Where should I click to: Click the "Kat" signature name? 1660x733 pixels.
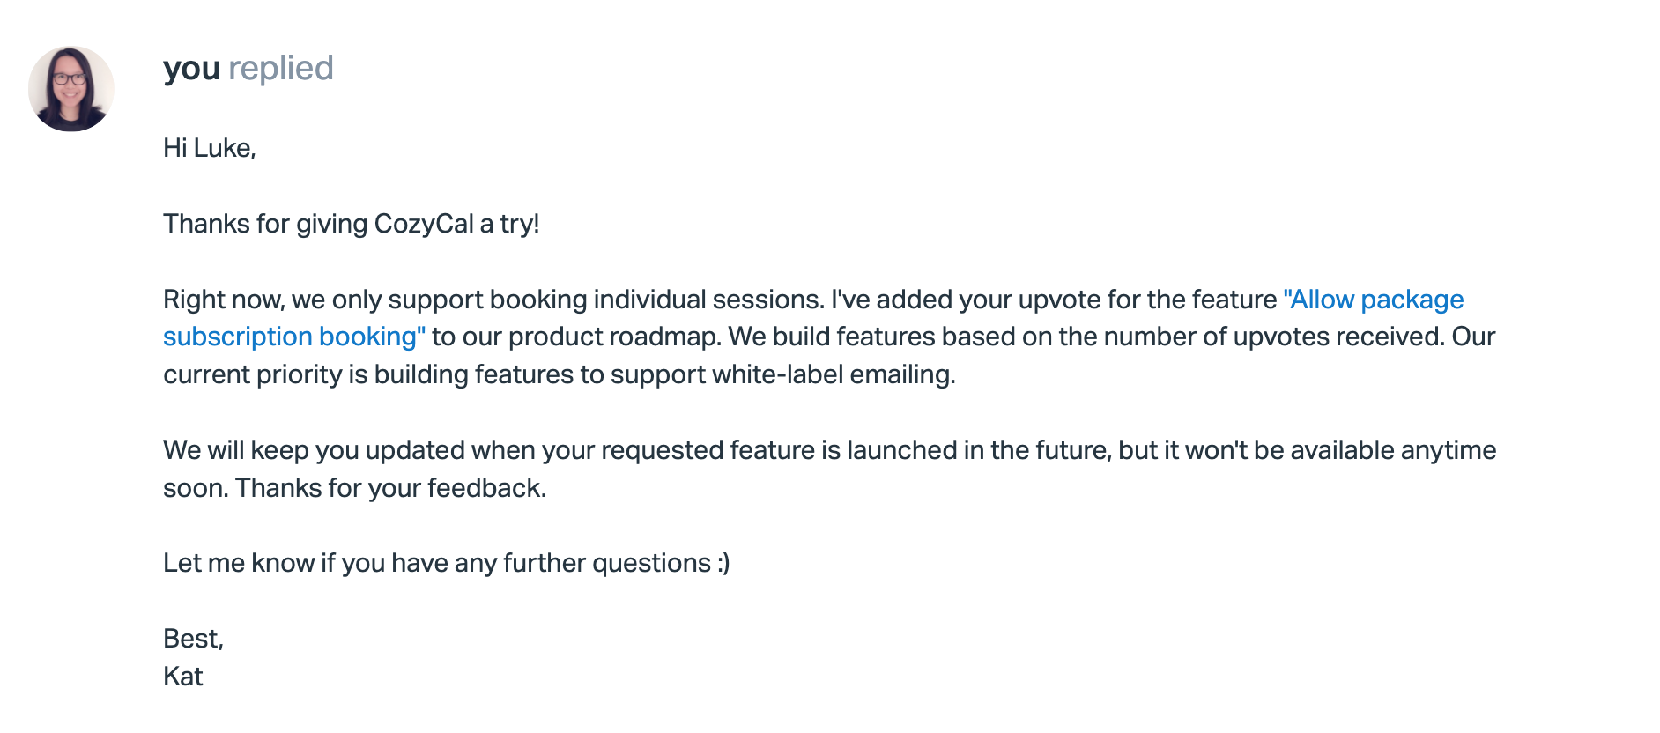tap(183, 677)
